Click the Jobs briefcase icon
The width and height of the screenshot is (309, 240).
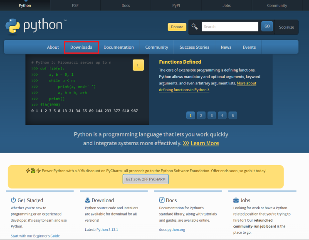[x=236, y=200]
